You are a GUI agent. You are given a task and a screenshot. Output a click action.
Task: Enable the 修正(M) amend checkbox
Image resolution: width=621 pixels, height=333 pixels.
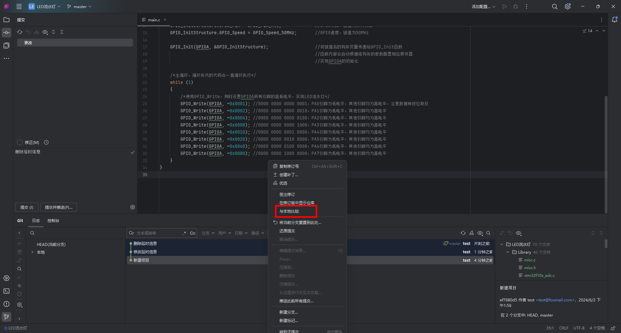[x=20, y=142]
